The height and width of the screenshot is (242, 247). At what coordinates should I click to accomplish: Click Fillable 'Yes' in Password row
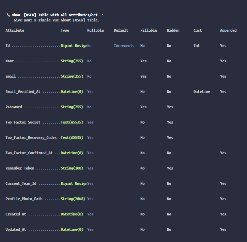click(143, 107)
